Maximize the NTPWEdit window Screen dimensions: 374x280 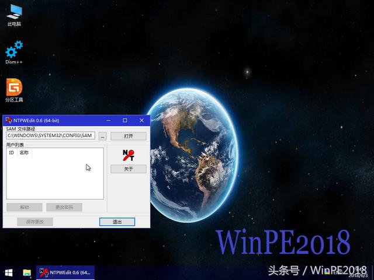[124, 121]
